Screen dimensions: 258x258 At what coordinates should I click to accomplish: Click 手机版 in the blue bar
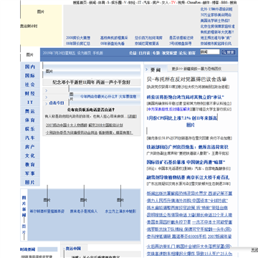click(x=98, y=53)
